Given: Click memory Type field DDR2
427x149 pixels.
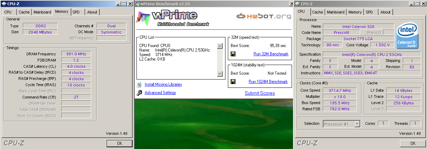Looking at the screenshot, I should (40, 26).
